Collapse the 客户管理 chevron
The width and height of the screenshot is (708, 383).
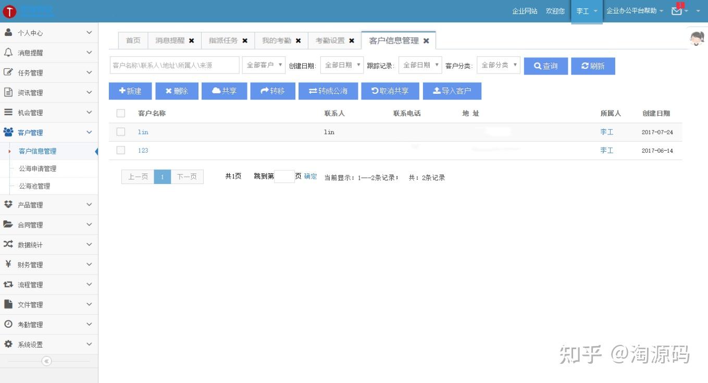pos(89,132)
